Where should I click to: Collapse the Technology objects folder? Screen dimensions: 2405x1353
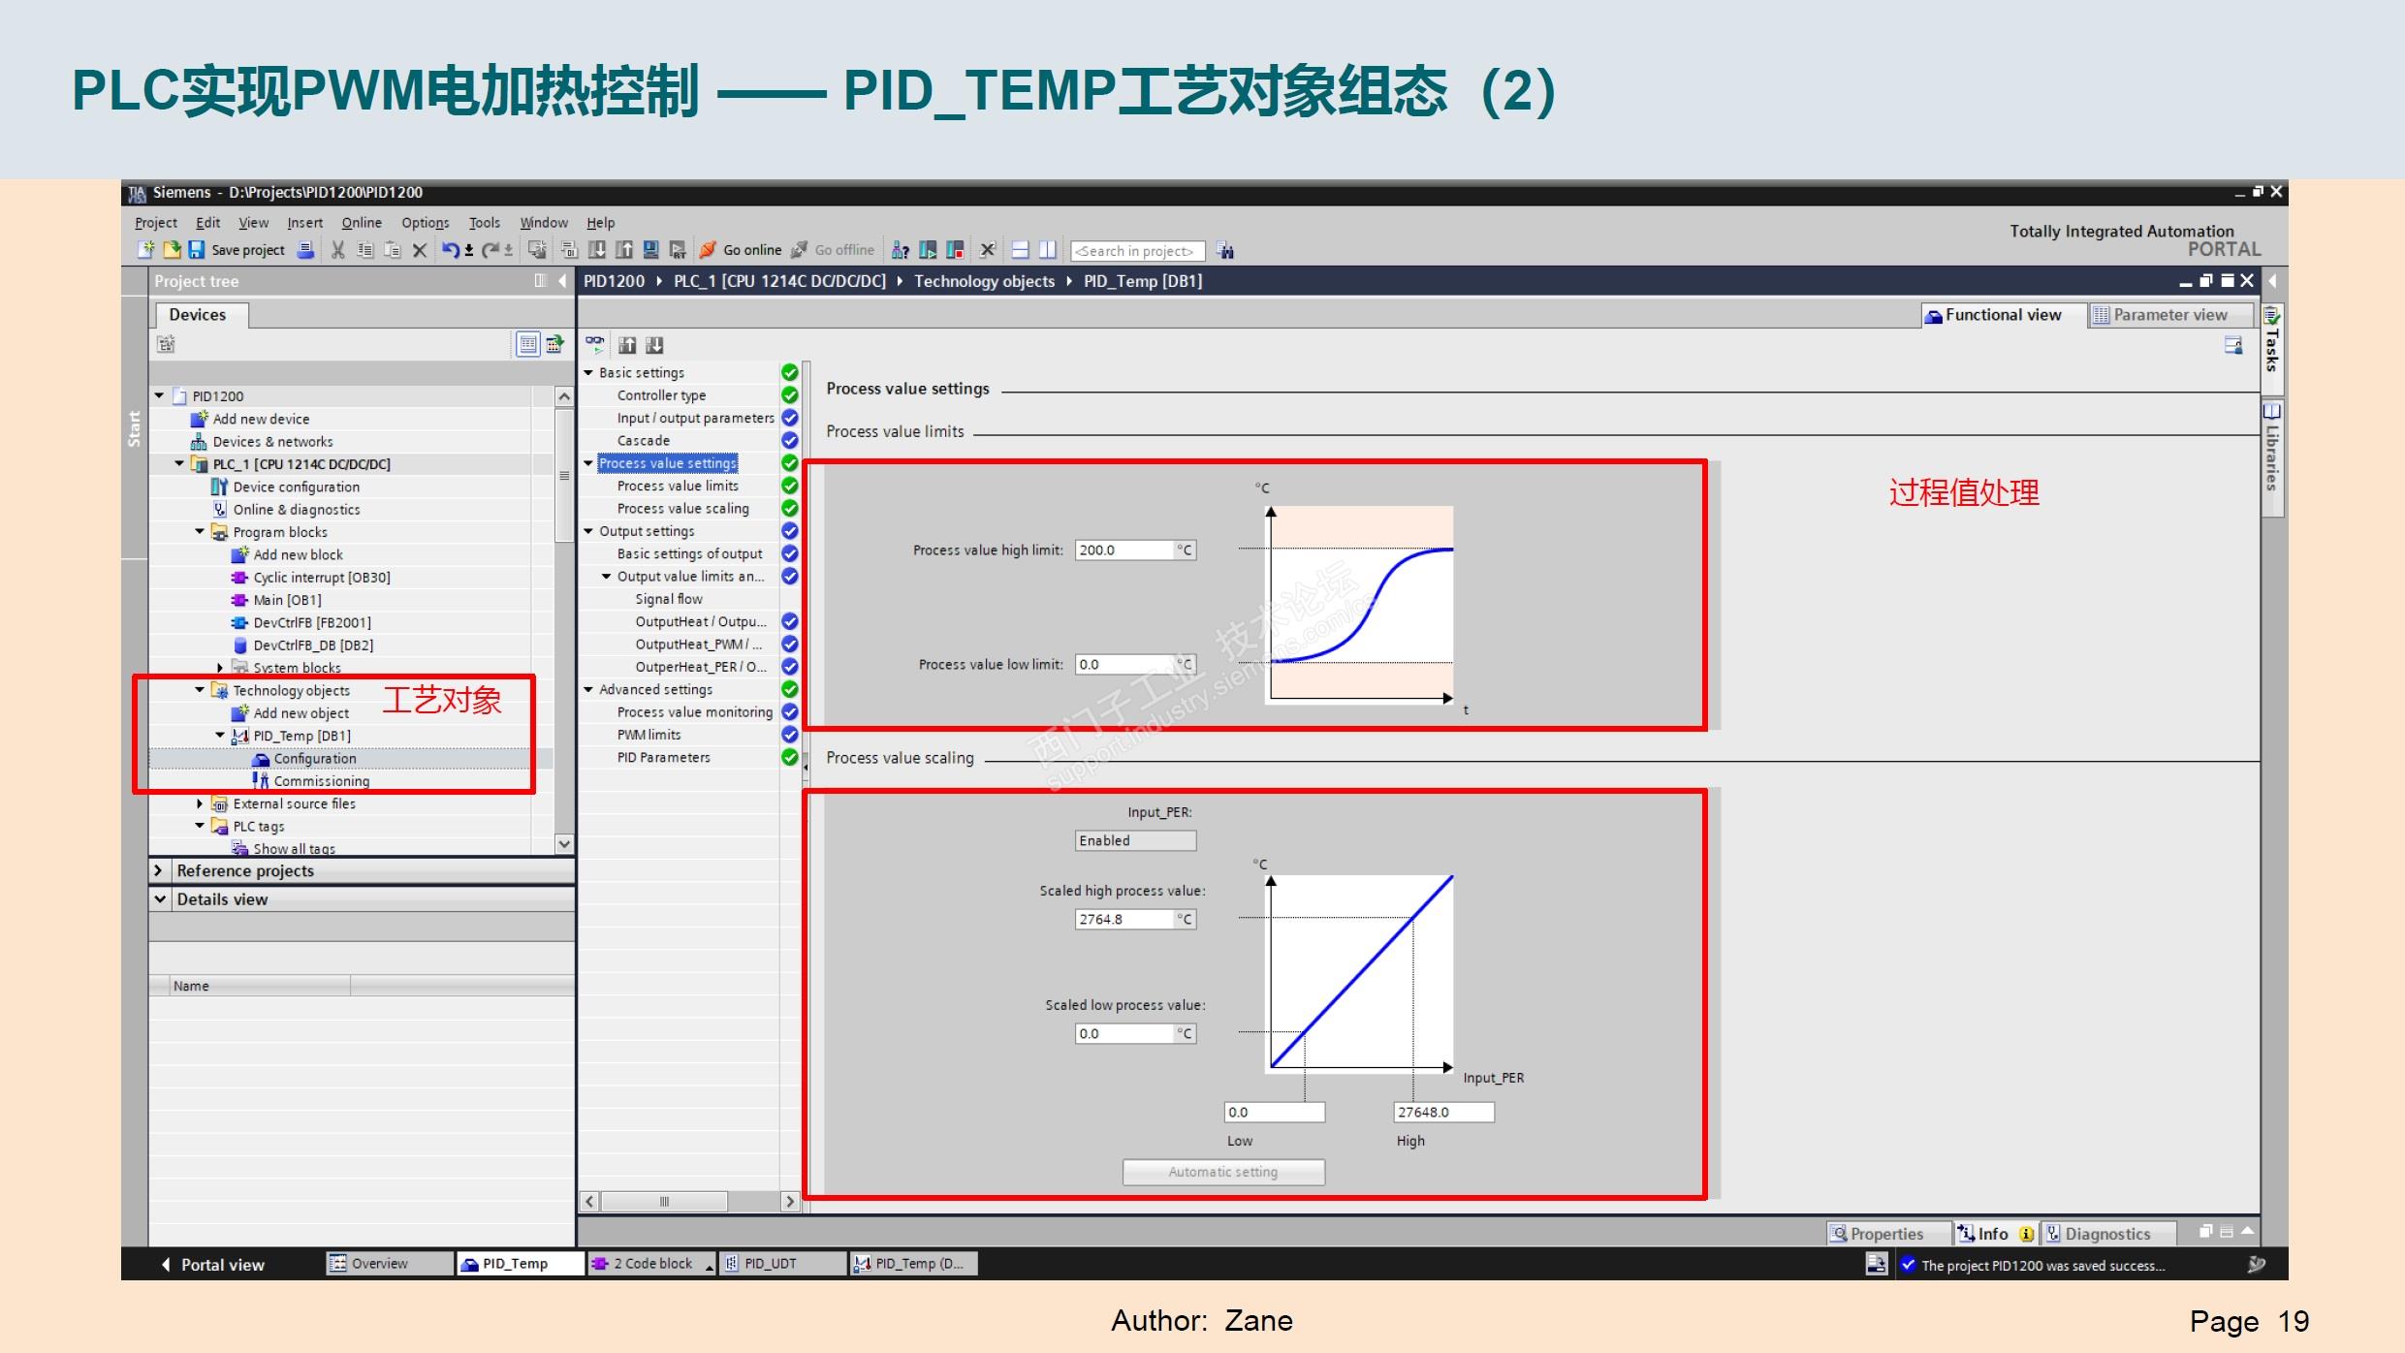[x=200, y=690]
